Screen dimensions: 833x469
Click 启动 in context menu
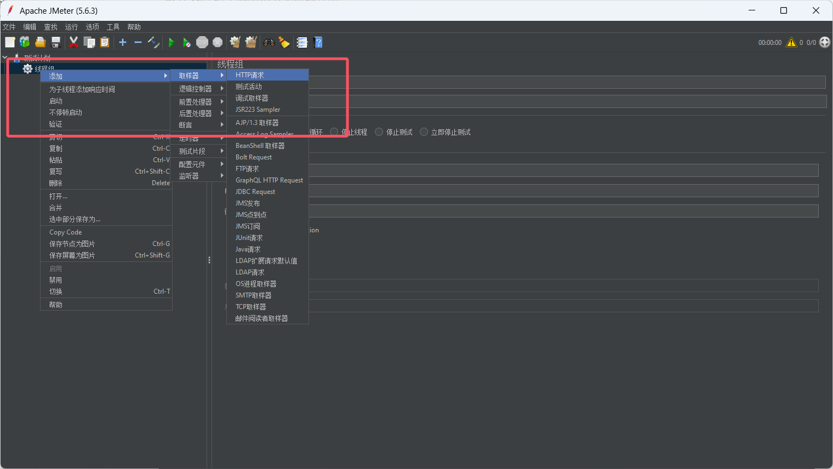106,101
